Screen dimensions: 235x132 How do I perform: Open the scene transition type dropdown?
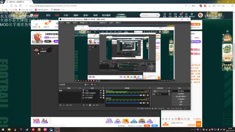pos(160,91)
